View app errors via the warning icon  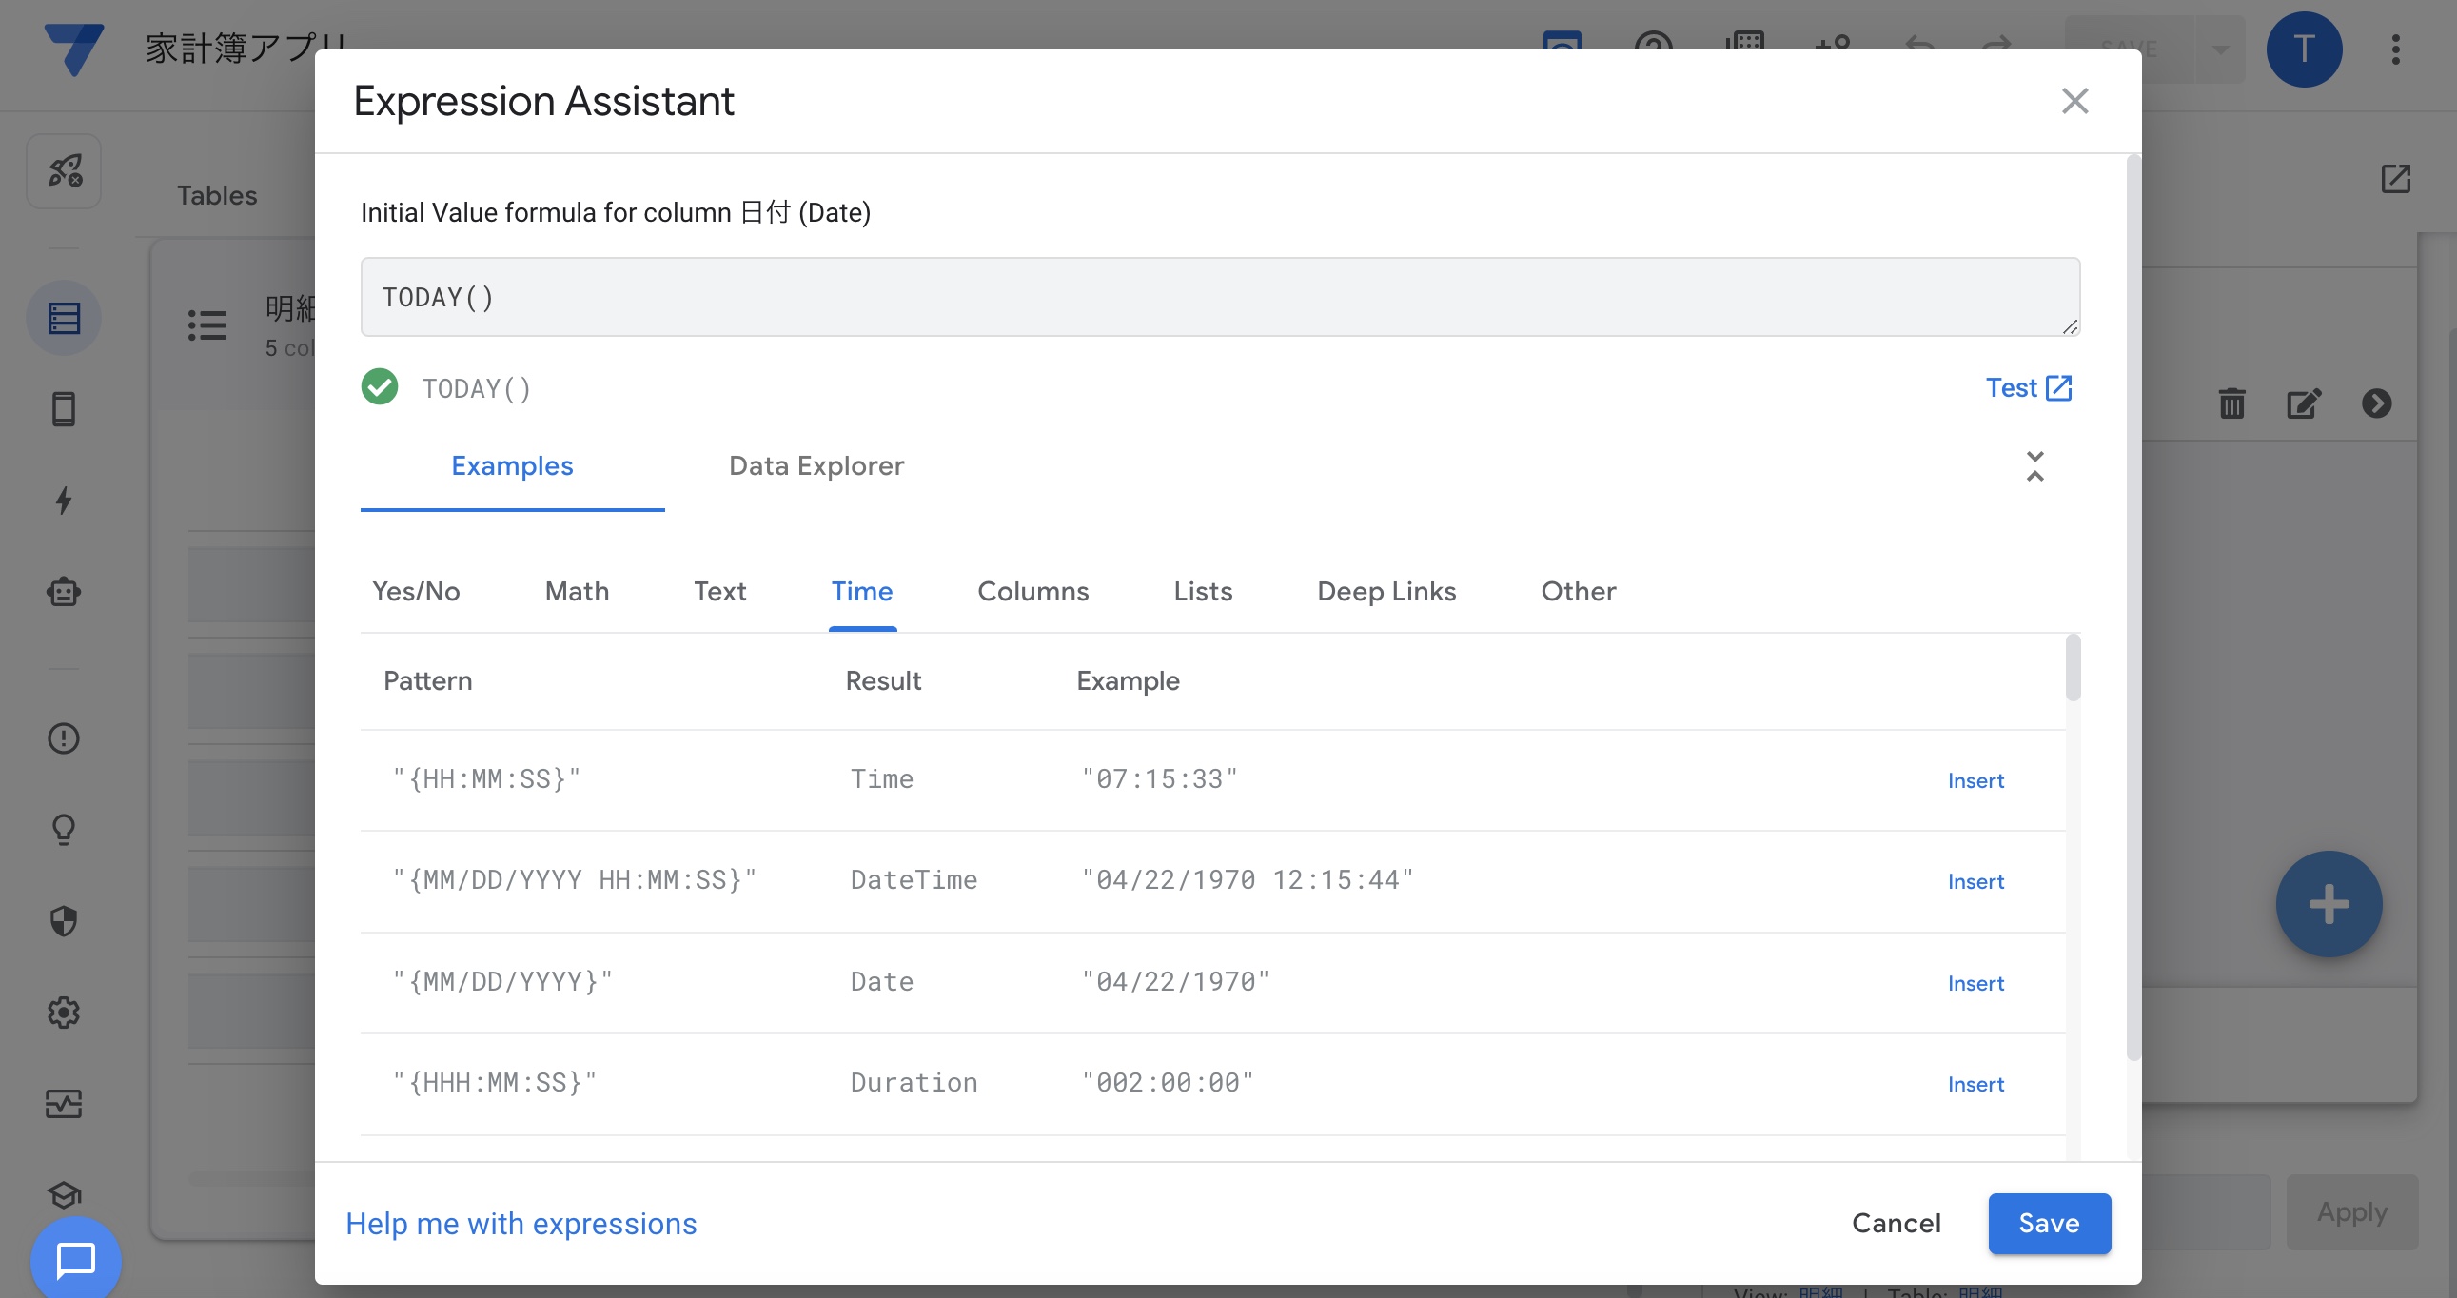click(63, 738)
